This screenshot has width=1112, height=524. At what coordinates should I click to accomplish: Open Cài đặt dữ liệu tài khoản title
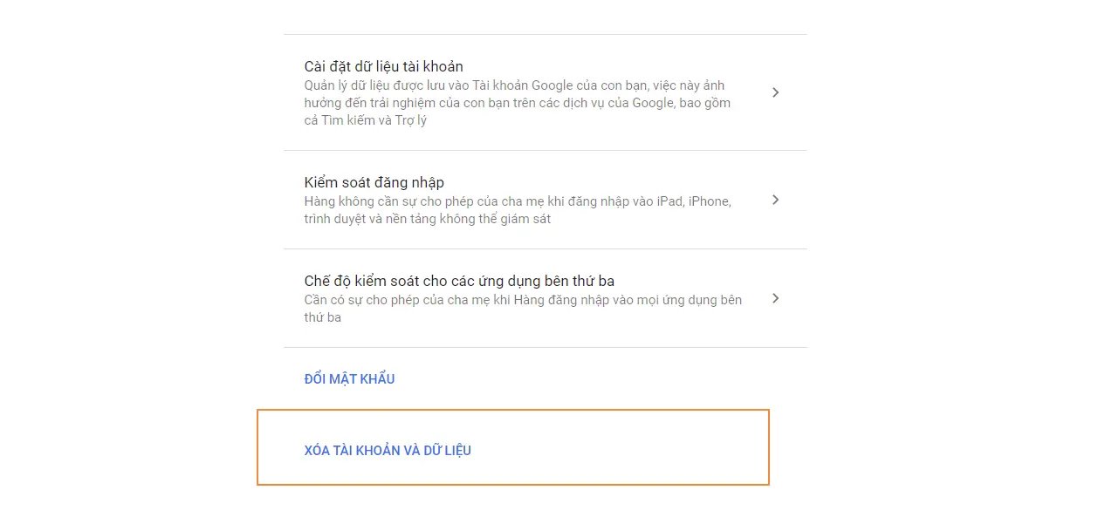383,66
